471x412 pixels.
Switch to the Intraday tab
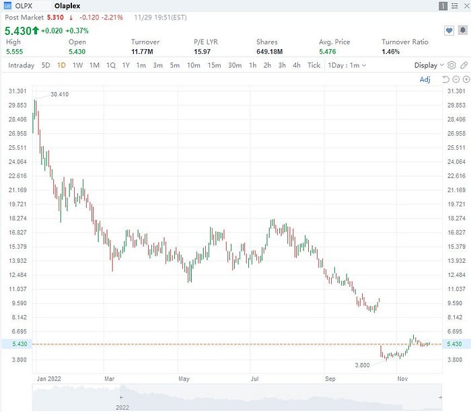pyautogui.click(x=21, y=65)
